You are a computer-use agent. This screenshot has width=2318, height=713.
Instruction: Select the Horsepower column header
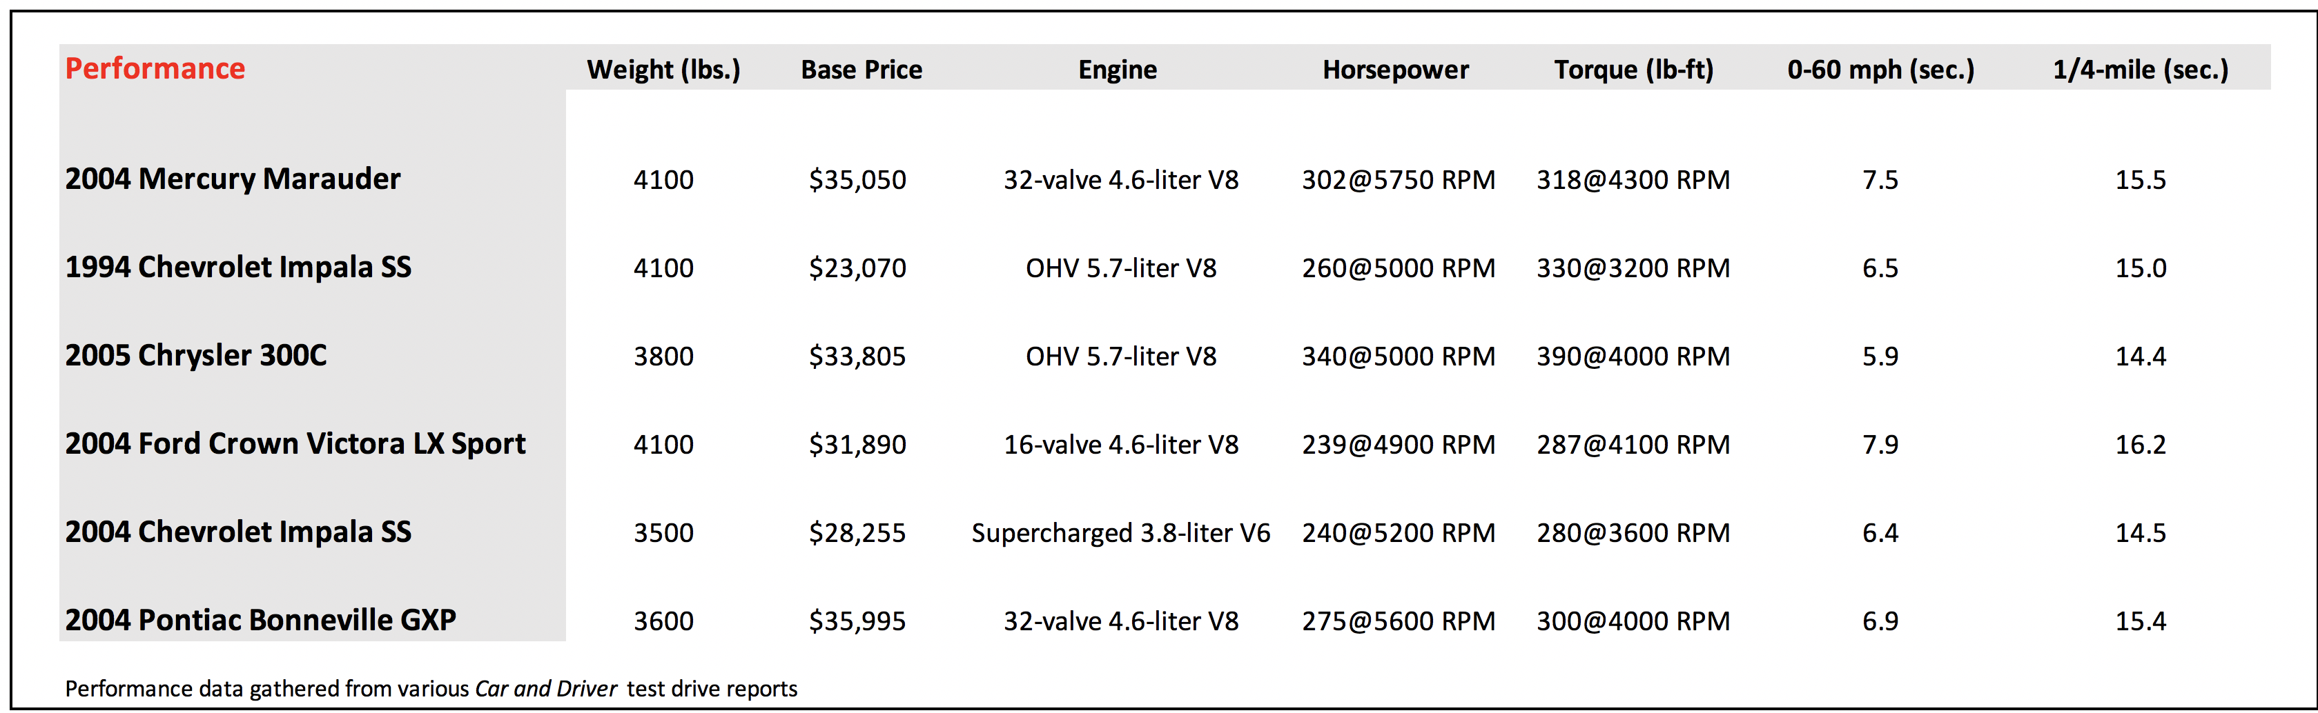1395,69
